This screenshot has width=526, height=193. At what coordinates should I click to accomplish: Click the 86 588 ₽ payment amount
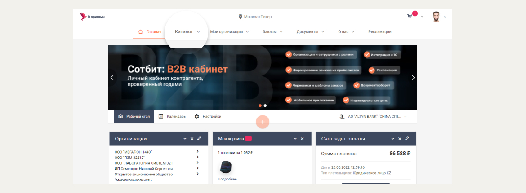[400, 154]
